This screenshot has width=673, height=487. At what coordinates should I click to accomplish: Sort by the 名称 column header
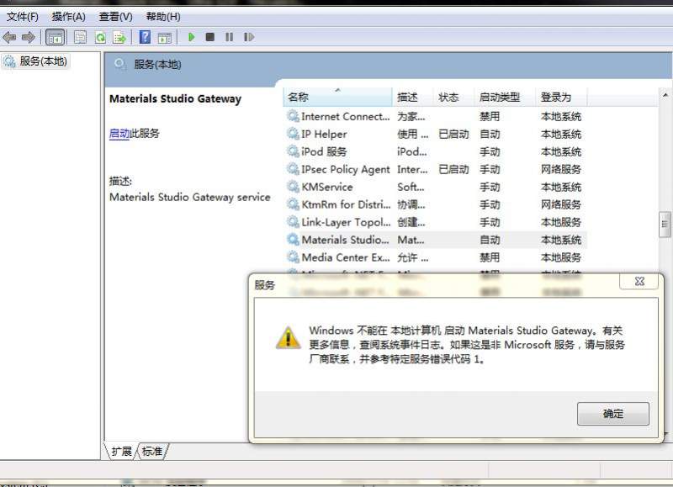coord(337,98)
